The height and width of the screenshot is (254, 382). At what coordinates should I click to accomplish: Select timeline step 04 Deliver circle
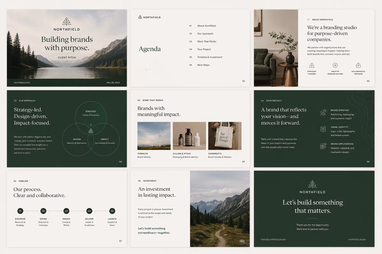[x=89, y=211]
